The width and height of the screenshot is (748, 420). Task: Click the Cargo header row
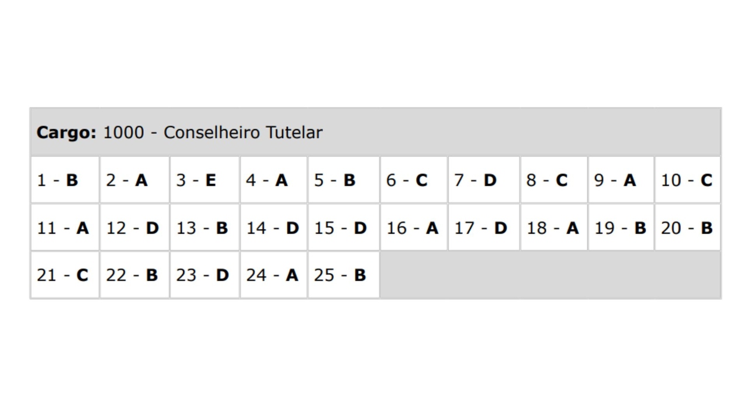(375, 132)
